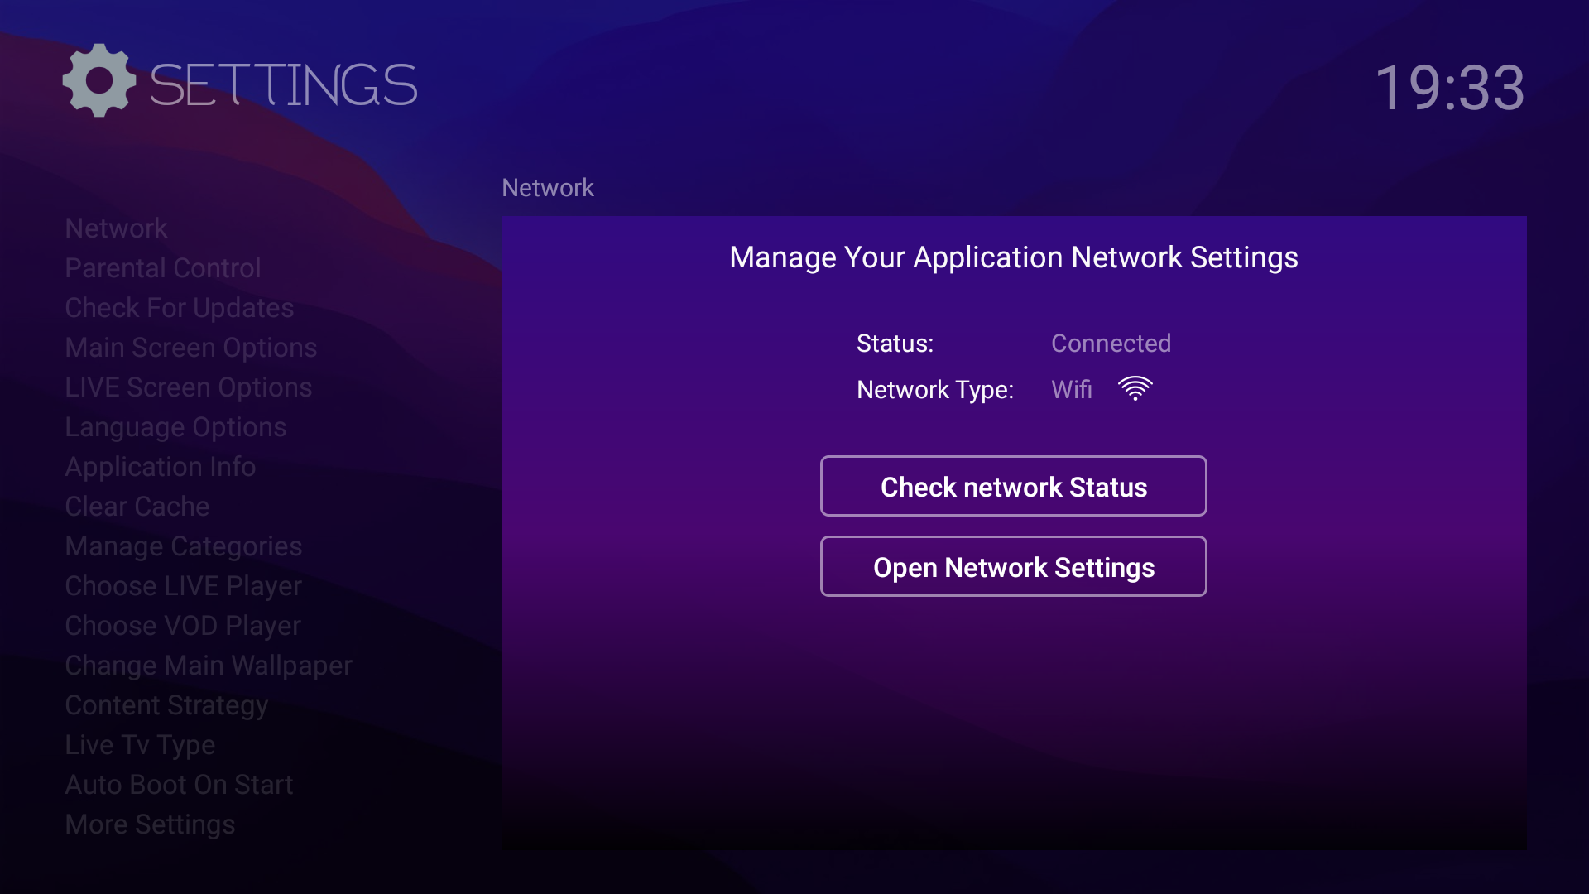Image resolution: width=1589 pixels, height=894 pixels.
Task: Click the settings gear icon
Action: pos(98,81)
